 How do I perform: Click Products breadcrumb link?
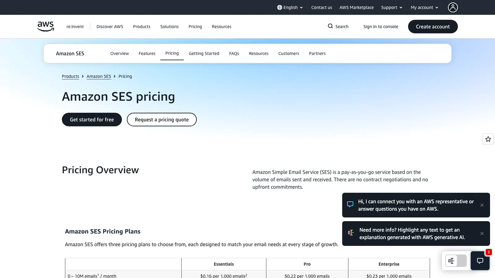(x=71, y=76)
